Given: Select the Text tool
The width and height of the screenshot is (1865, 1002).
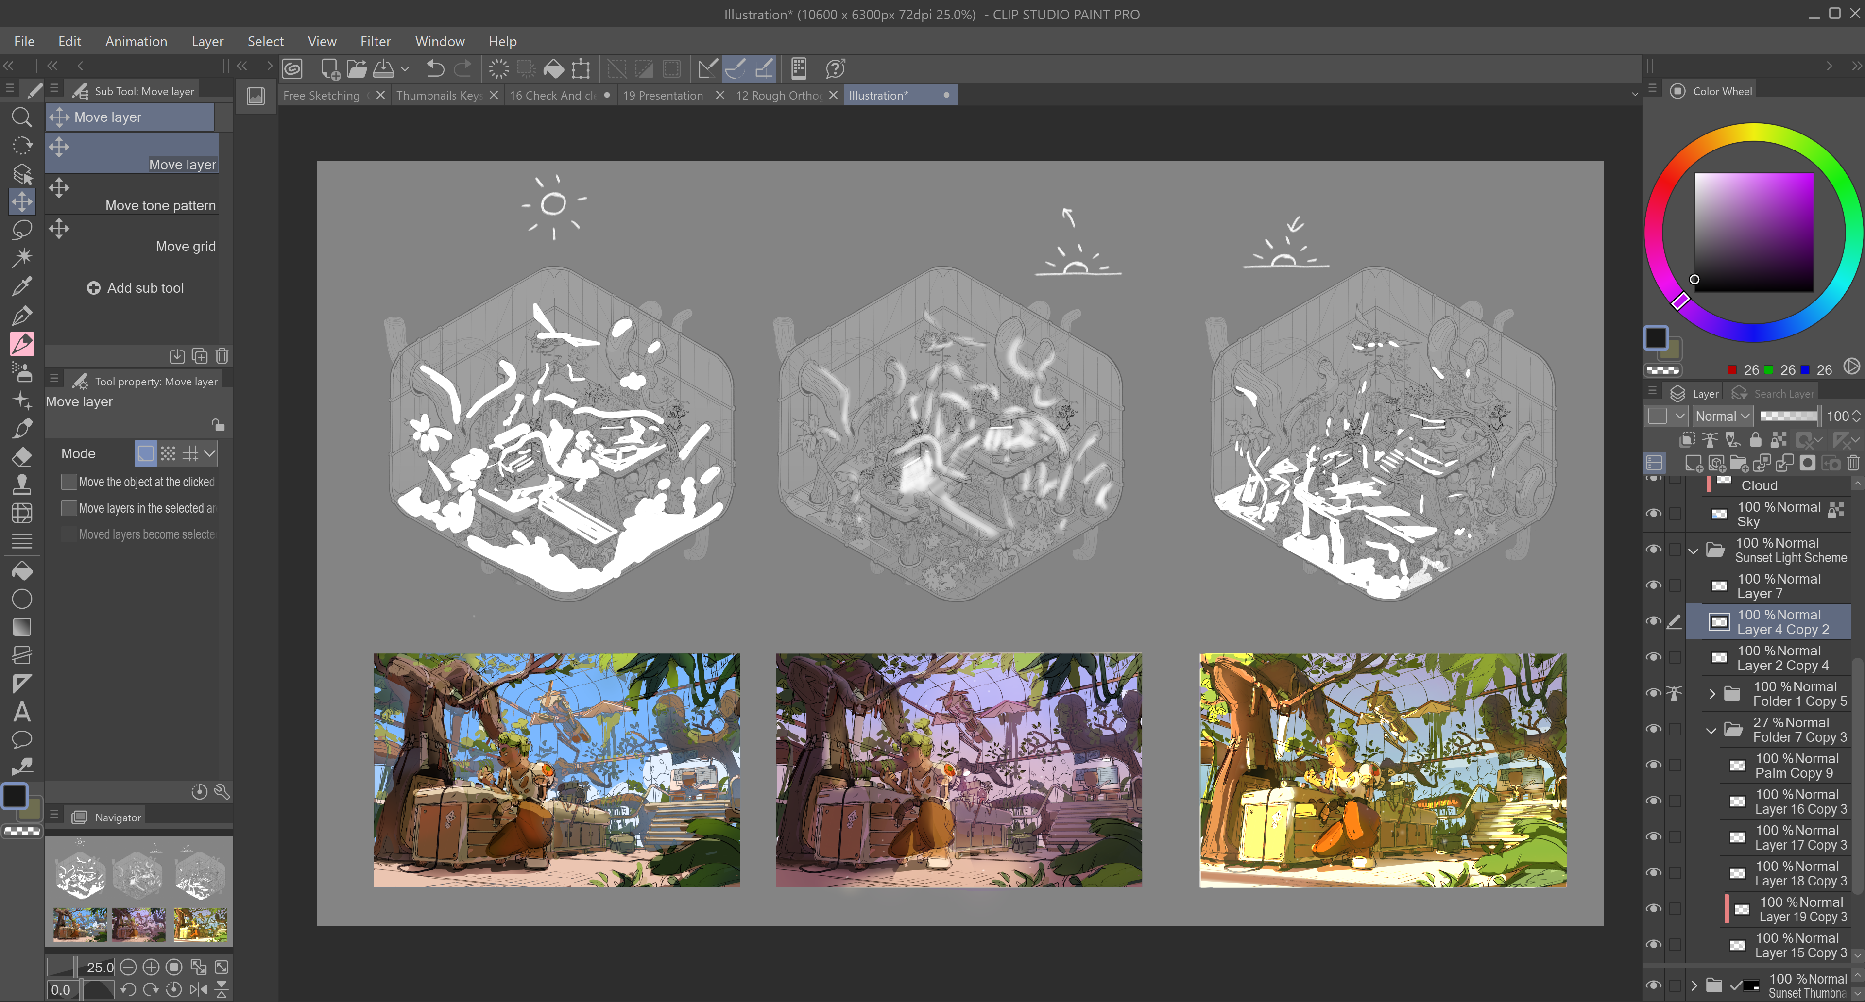Looking at the screenshot, I should click(22, 712).
